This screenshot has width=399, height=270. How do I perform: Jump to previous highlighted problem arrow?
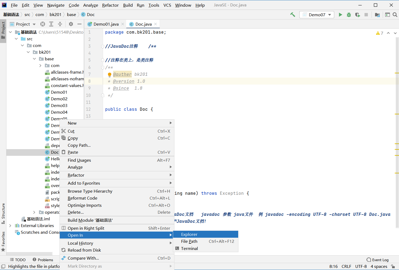[388, 33]
